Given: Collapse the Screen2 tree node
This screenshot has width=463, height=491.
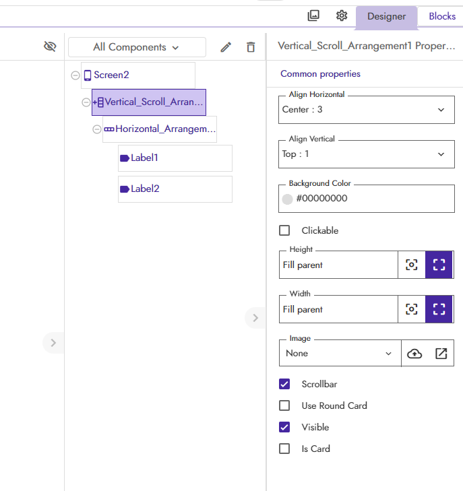Looking at the screenshot, I should click(75, 75).
